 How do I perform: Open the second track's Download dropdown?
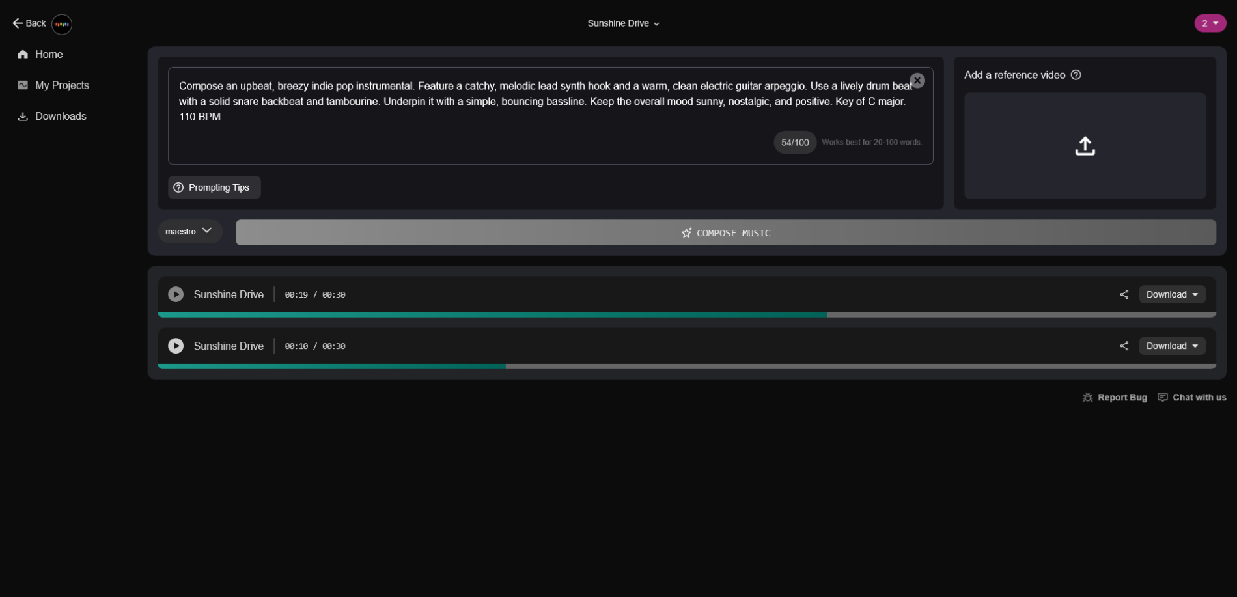[x=1172, y=346]
